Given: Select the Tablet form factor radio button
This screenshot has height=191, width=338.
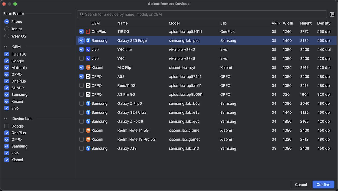Looking at the screenshot, I should click(7, 29).
